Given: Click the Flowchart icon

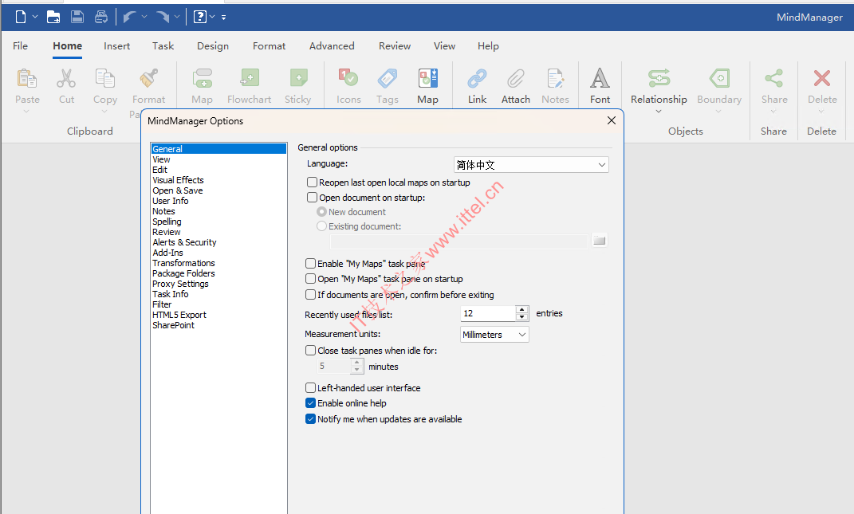Looking at the screenshot, I should coord(250,79).
